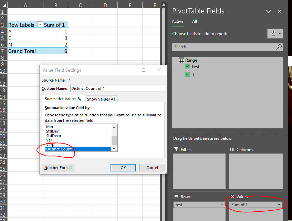The width and height of the screenshot is (292, 221).
Task: Click the Custom Name input field
Action: 117,88
